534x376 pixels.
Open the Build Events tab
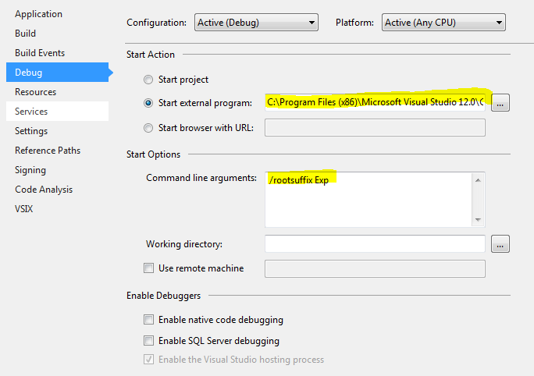pos(40,53)
